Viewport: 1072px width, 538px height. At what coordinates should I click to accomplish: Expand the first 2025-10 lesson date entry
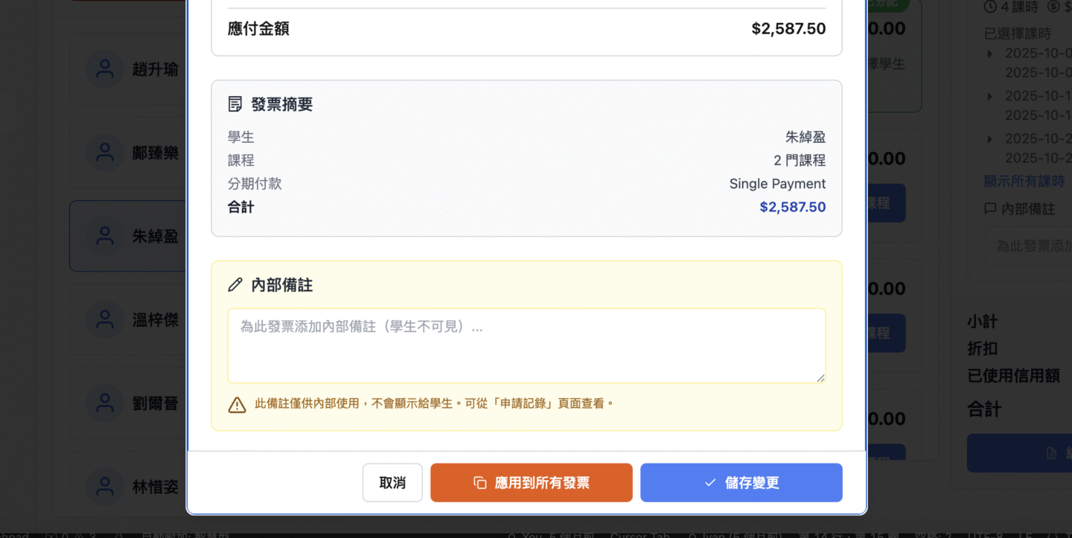[990, 54]
